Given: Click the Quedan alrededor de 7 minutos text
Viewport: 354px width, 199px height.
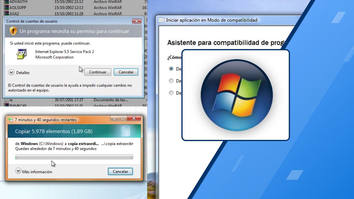Looking at the screenshot, I should pos(56,149).
